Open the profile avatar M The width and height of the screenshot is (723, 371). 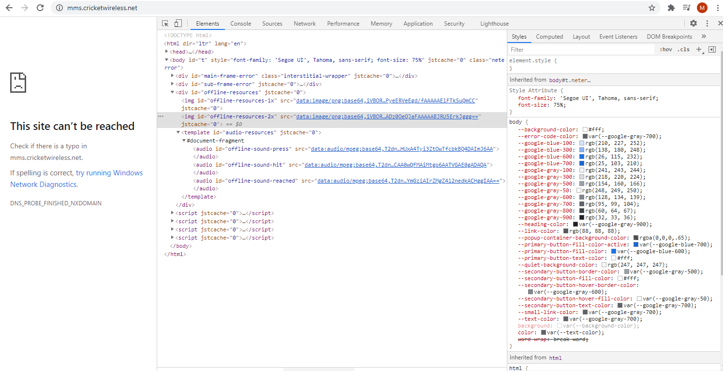point(702,8)
